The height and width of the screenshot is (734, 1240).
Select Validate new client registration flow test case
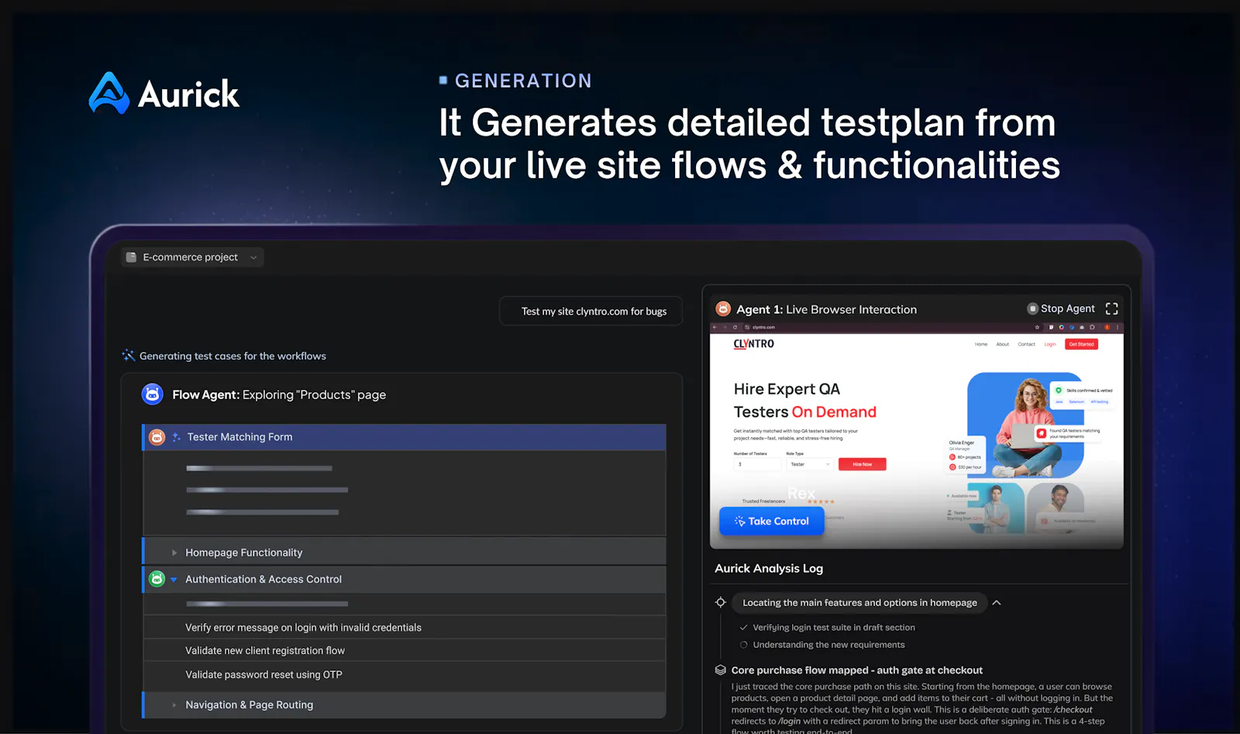[x=404, y=650]
